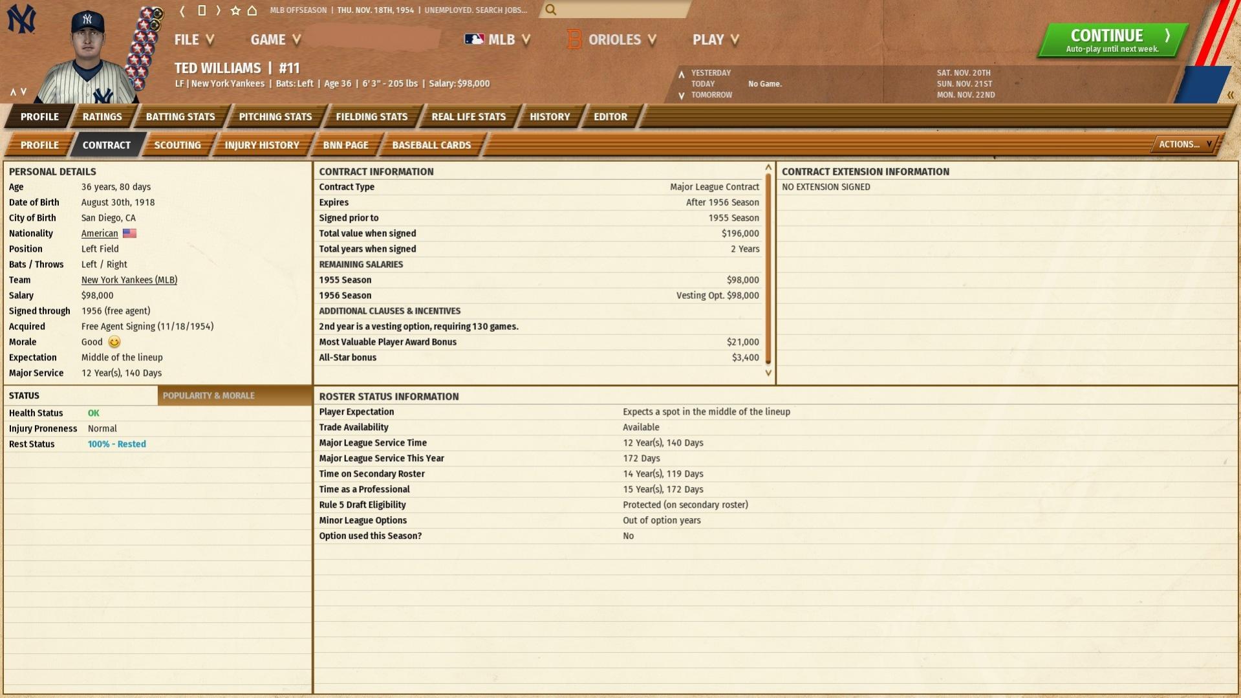Switch to the REAL LIFE STATS tab

469,116
